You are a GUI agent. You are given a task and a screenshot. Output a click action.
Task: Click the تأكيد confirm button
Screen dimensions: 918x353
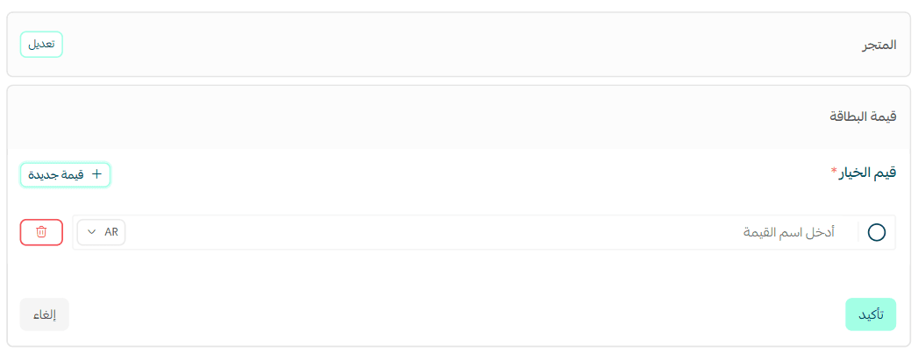[x=870, y=314]
